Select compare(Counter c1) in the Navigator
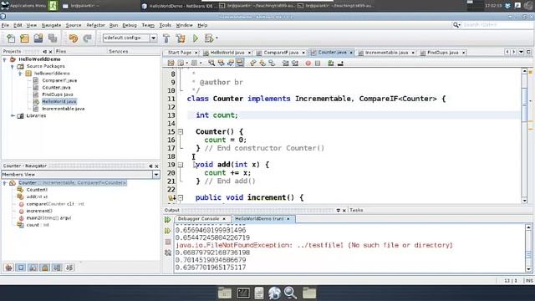 coord(55,204)
